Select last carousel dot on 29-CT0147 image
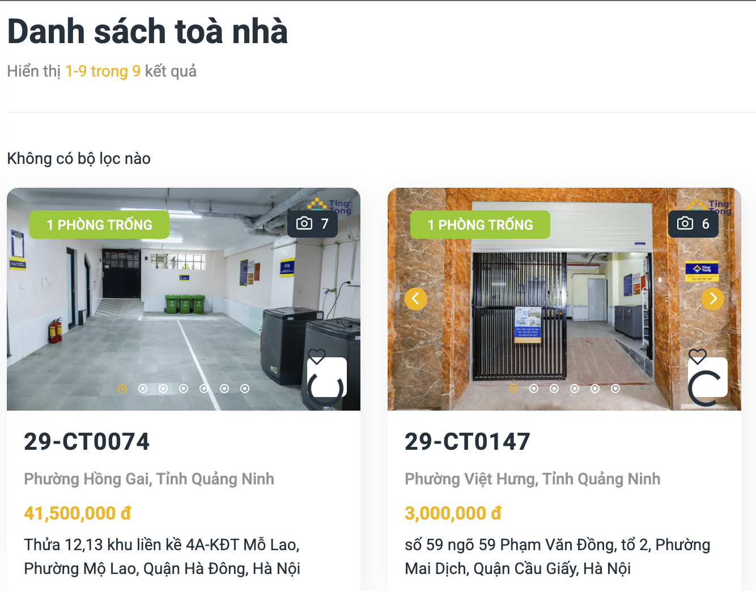This screenshot has height=591, width=756. pos(615,389)
